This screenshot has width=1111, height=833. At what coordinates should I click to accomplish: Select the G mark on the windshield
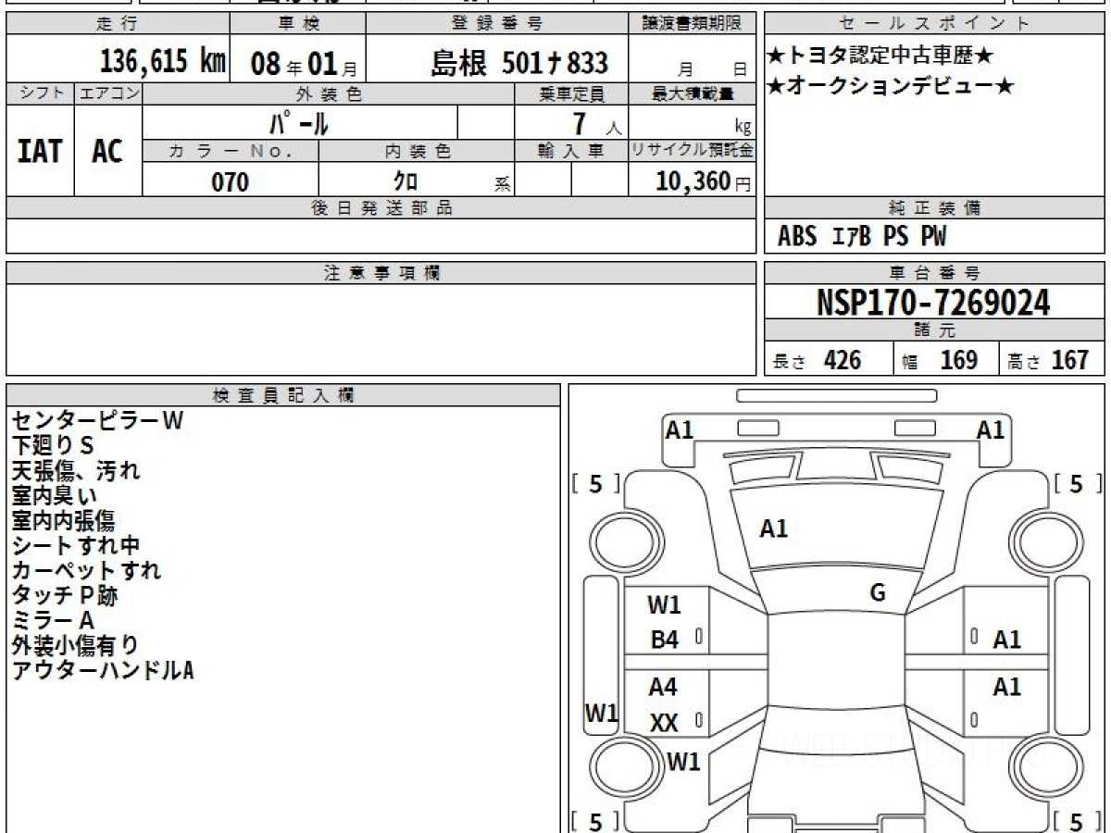(x=878, y=593)
